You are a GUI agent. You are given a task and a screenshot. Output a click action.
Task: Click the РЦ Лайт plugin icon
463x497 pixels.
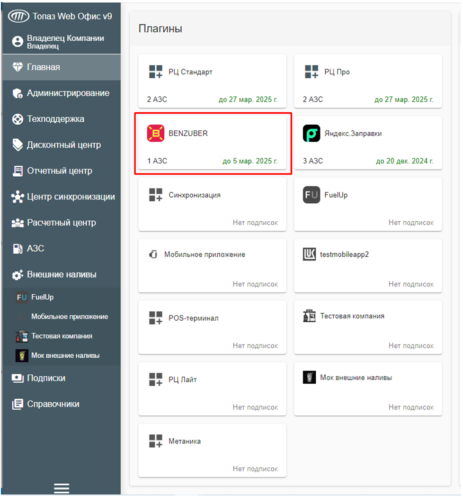[155, 379]
